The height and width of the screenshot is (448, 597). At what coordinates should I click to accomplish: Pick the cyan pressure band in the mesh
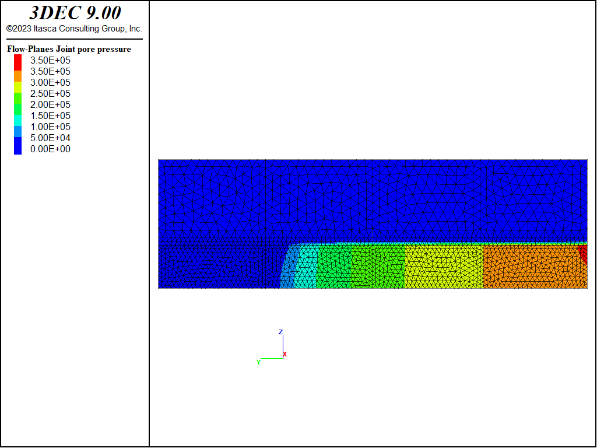click(307, 267)
